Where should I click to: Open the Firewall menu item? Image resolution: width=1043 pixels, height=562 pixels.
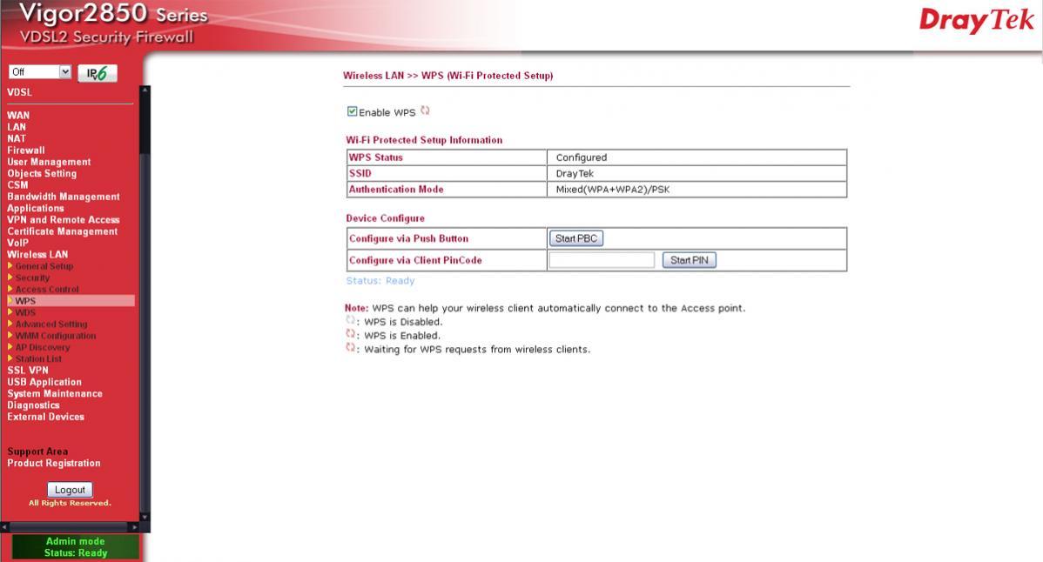(26, 150)
